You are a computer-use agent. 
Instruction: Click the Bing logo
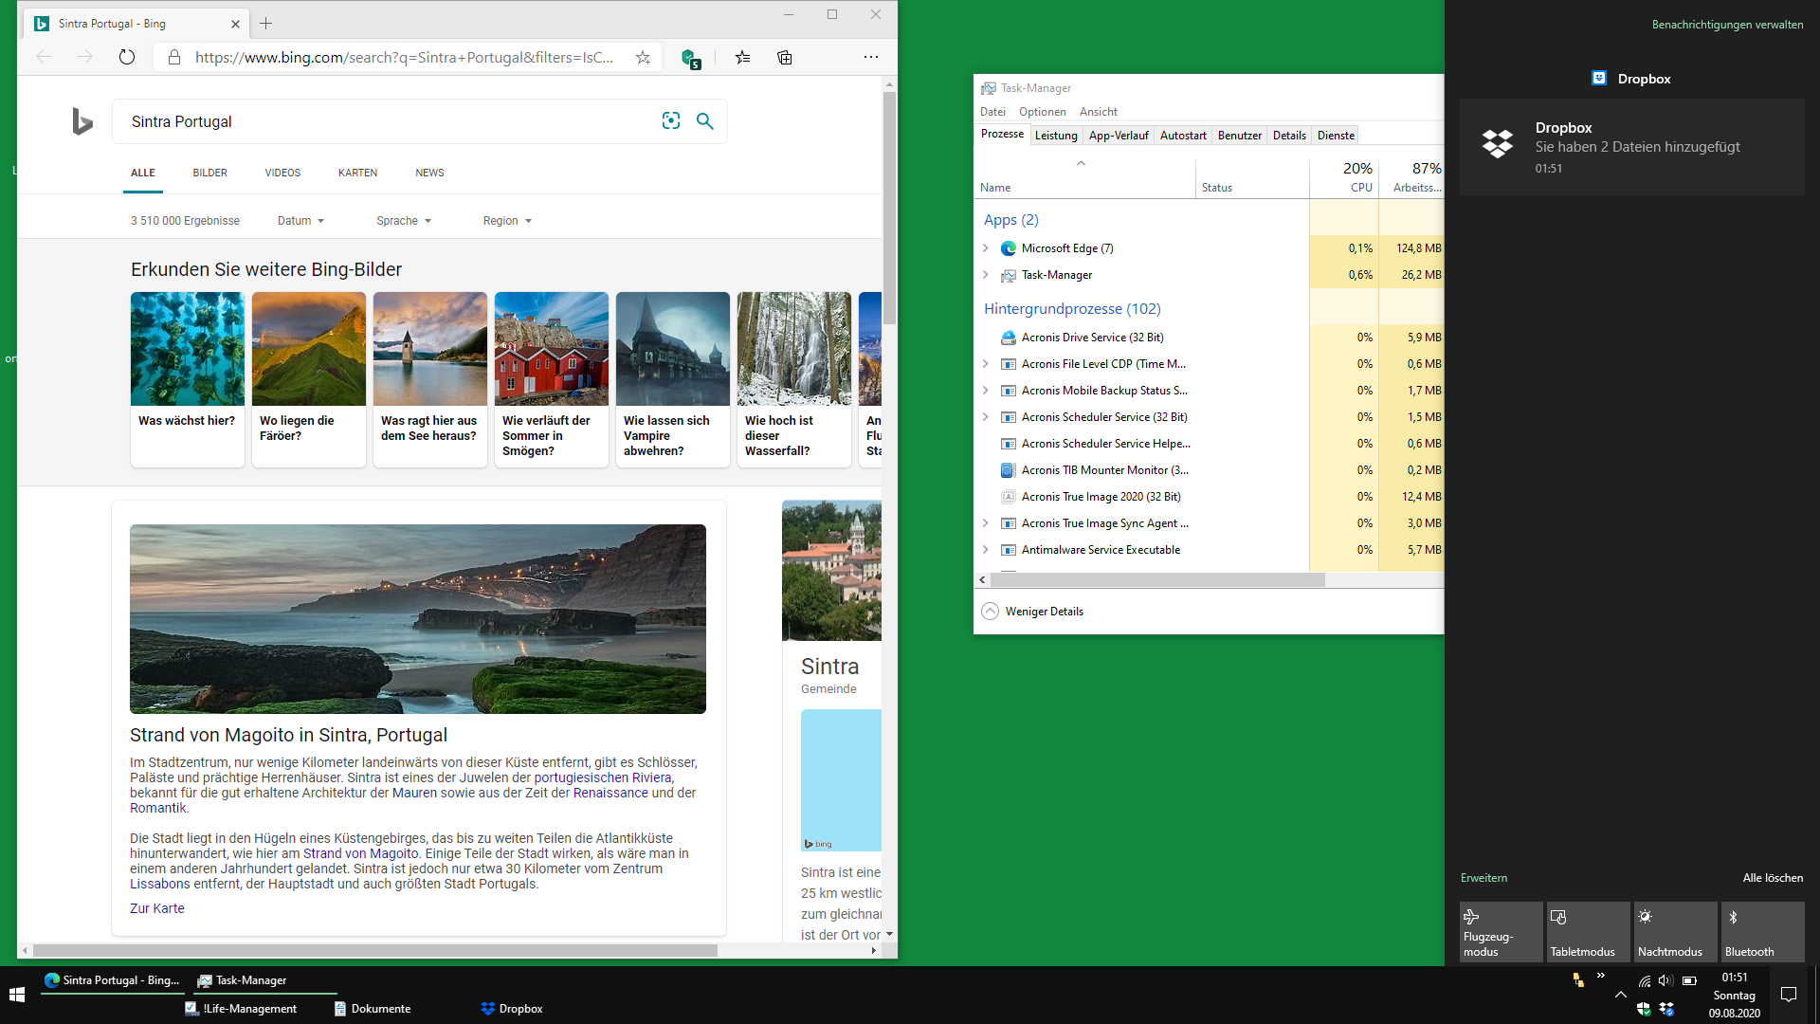[x=82, y=121]
